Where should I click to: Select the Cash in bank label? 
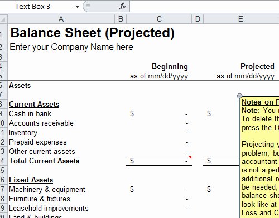[x=30, y=114]
